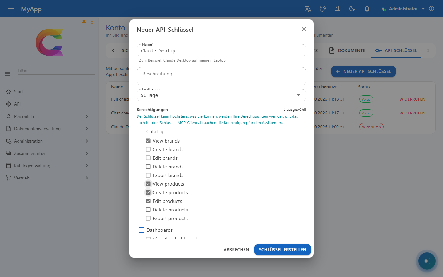Screen dimensions: 443x277
Task: Enable Export brands permission
Action: tap(148, 175)
